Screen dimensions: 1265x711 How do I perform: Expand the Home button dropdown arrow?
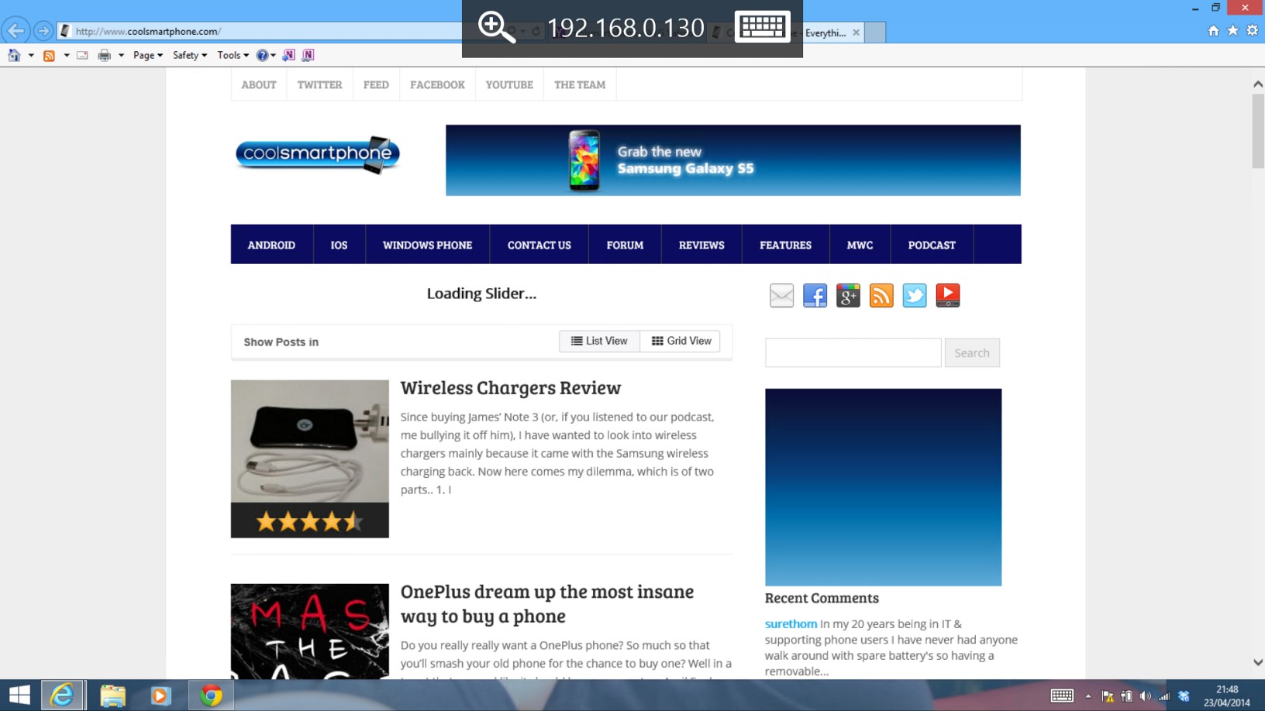(x=31, y=55)
